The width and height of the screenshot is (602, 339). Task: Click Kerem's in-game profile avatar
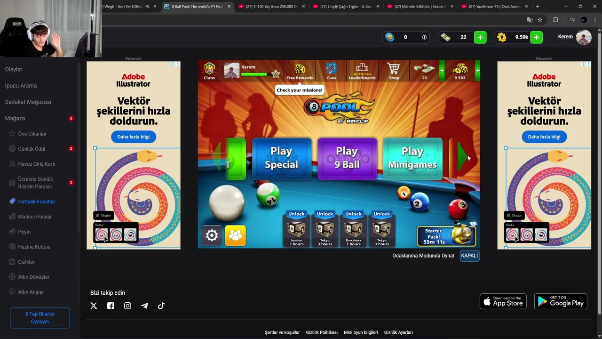[231, 71]
